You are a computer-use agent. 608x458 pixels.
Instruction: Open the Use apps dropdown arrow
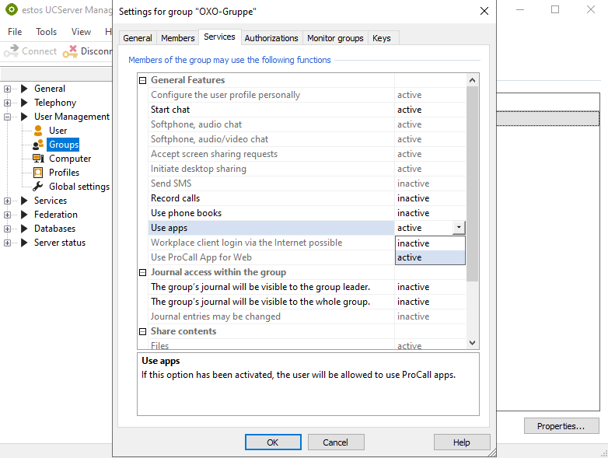pos(459,228)
